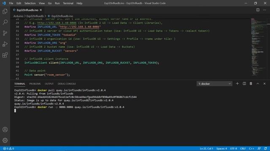Close the Esp32Influxdb.ino editor tab

pyautogui.click(x=41, y=10)
